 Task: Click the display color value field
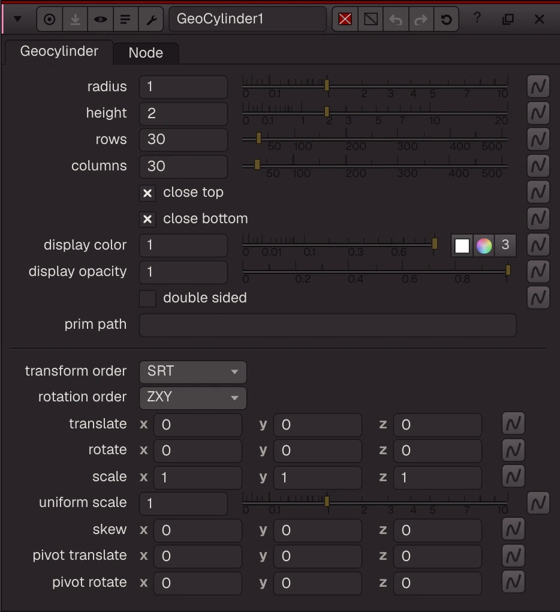pos(183,245)
